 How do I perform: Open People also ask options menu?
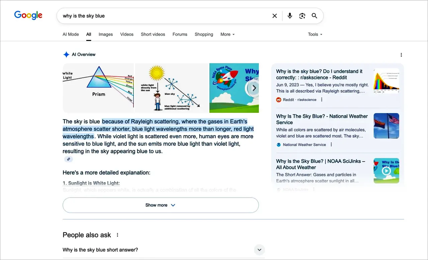click(x=117, y=235)
